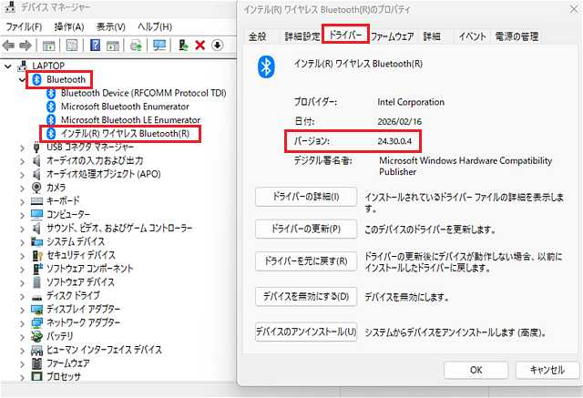Collapse the Bluetooth category chevron

[22, 80]
